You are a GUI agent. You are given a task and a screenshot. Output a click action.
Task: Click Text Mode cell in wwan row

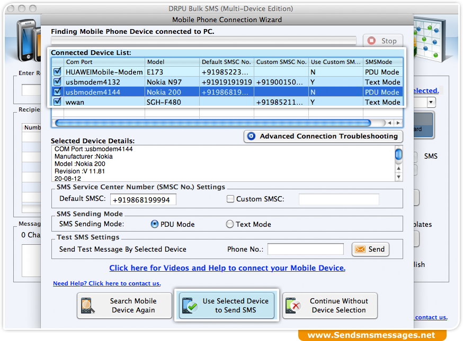382,102
